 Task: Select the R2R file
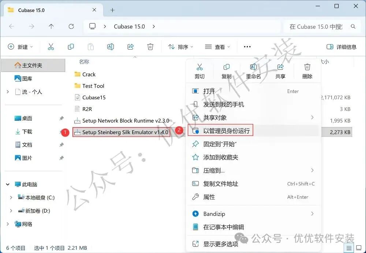point(83,109)
